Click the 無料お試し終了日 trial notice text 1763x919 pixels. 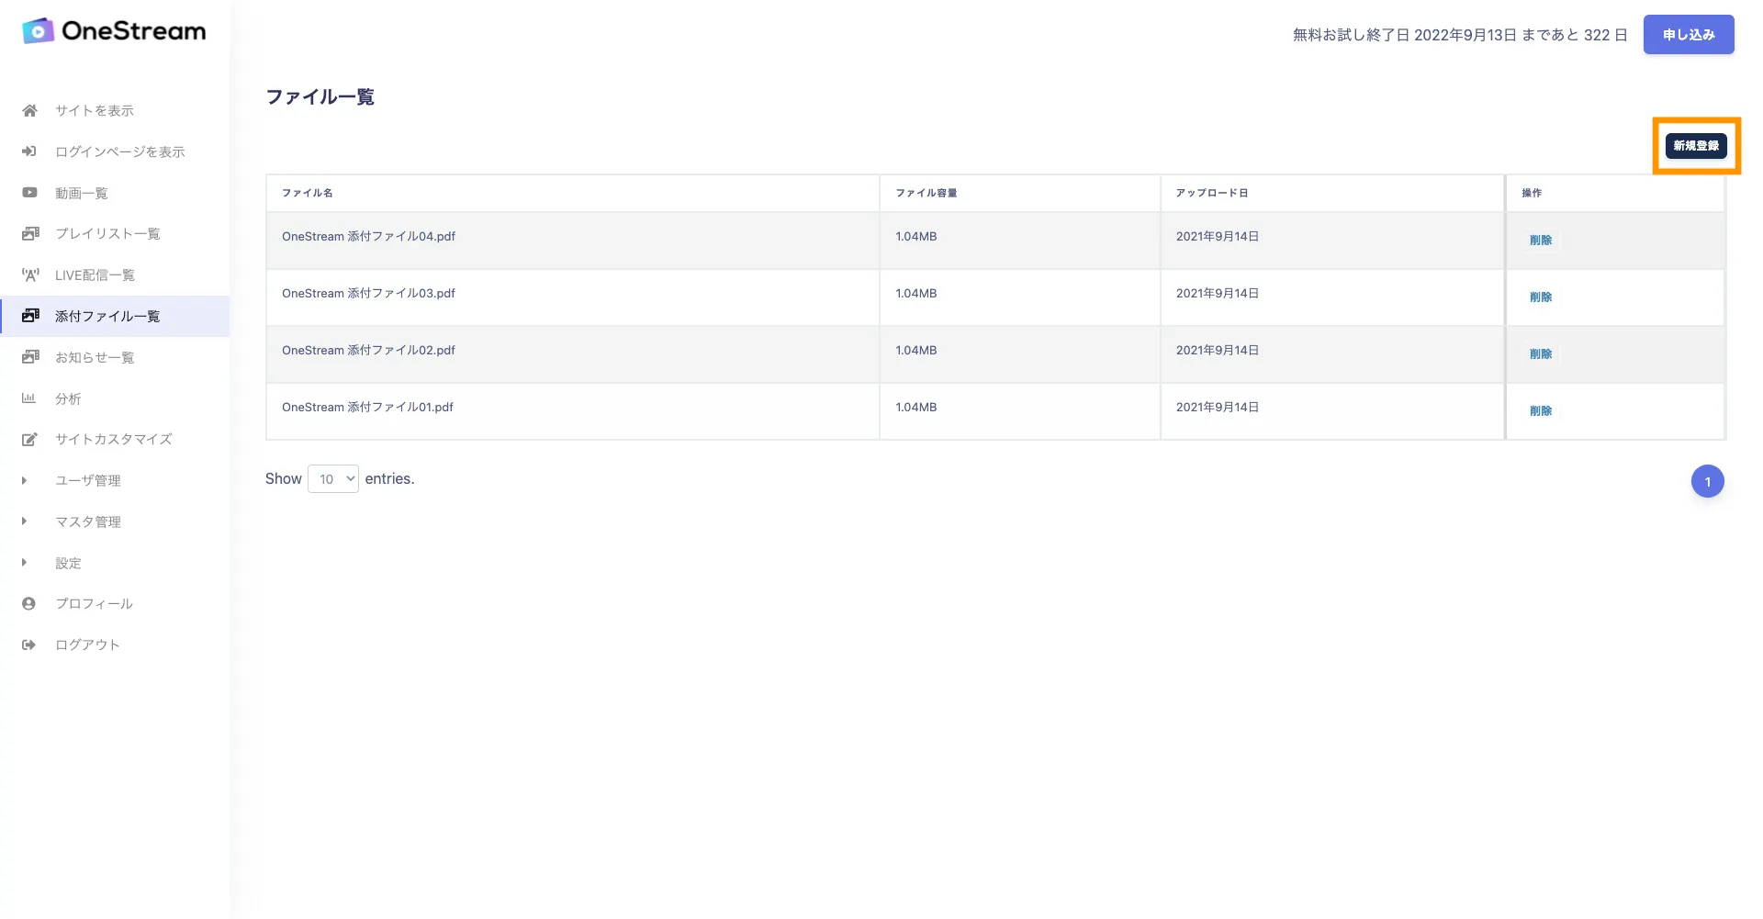[x=1460, y=35]
